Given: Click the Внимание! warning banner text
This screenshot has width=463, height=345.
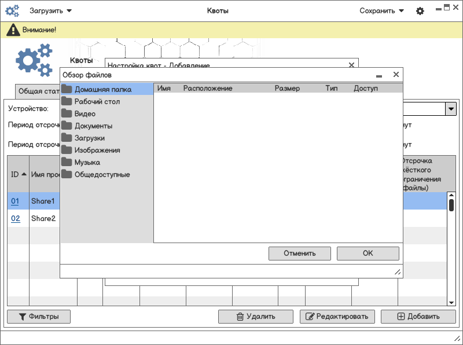Looking at the screenshot, I should click(x=39, y=30).
